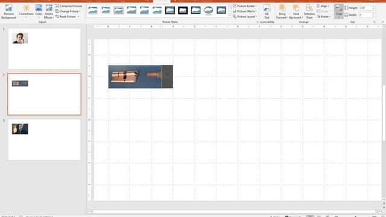Click scroll left arrow on horizontal scrollbar
This screenshot has height=217, width=386.
(x=89, y=212)
